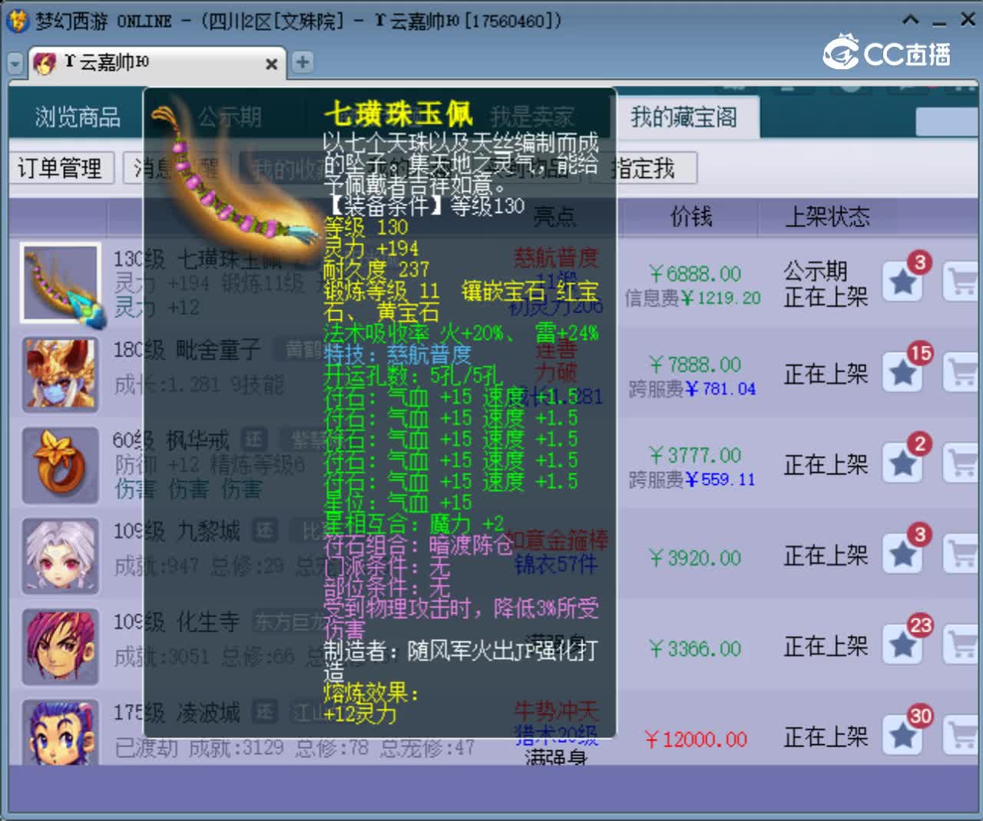Select the ￥6888.00 price
Image resolution: width=983 pixels, height=821 pixels.
point(694,274)
